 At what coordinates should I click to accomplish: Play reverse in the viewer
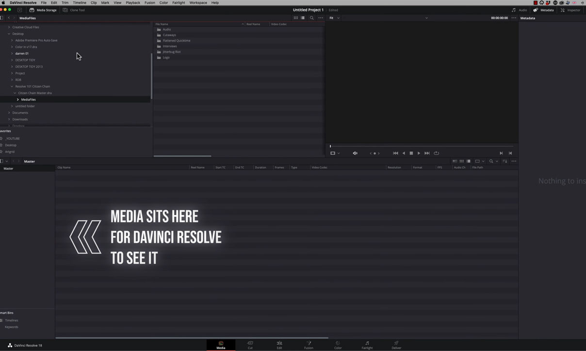tap(404, 153)
